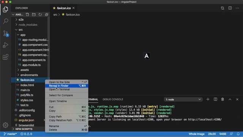Image resolution: width=243 pixels, height=137 pixels.
Task: Open the Search view in activity bar
Action: 5,21
